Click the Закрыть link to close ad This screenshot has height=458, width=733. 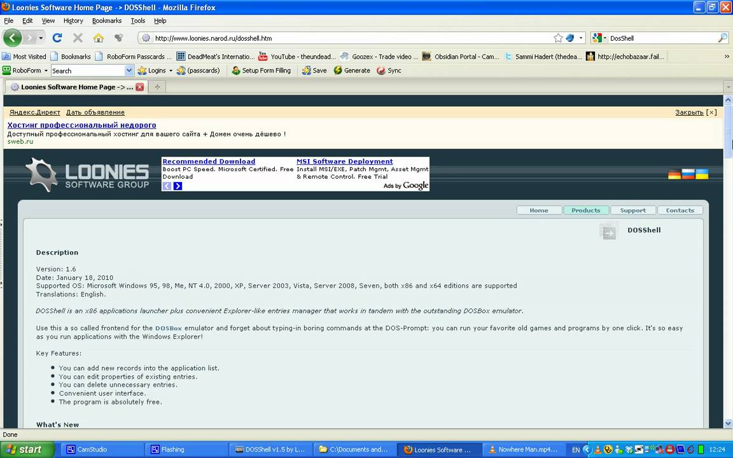point(689,112)
